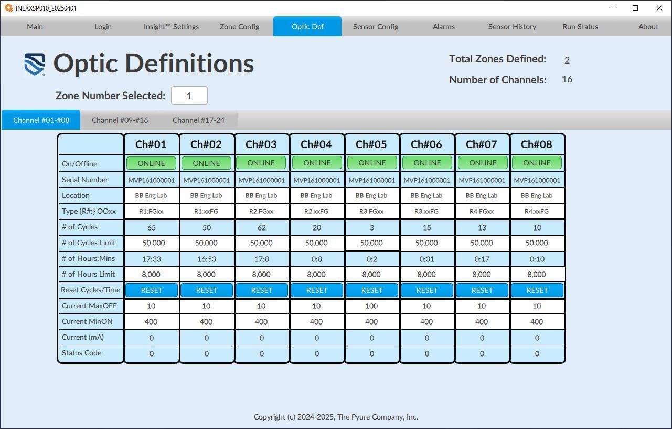
Task: Toggle Ch#02 ONLINE status button
Action: (206, 163)
